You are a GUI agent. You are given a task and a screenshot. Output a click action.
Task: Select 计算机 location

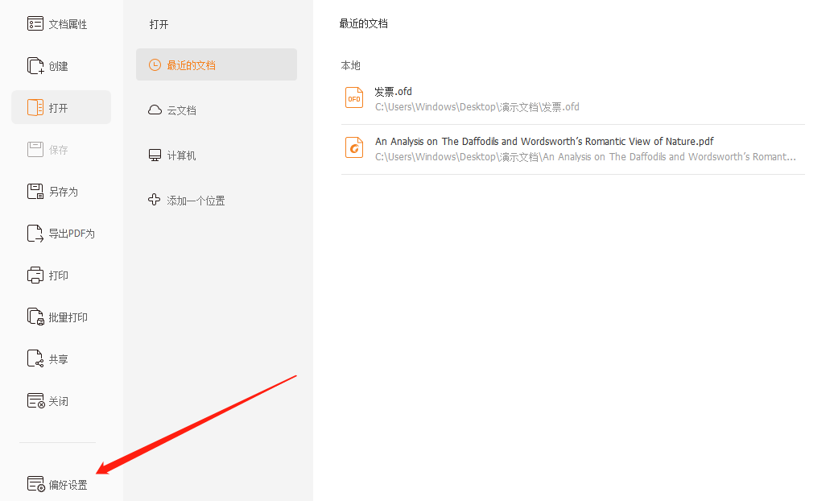point(181,155)
